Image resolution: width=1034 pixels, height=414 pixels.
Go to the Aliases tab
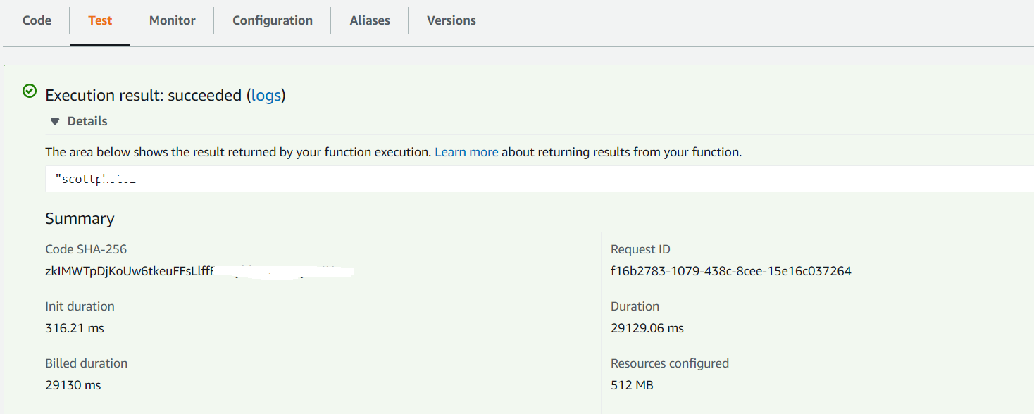coord(370,20)
